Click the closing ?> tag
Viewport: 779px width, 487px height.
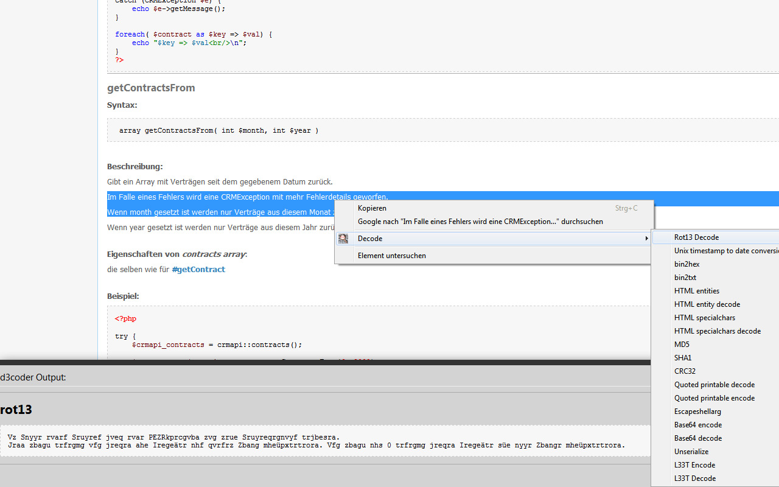click(x=119, y=60)
